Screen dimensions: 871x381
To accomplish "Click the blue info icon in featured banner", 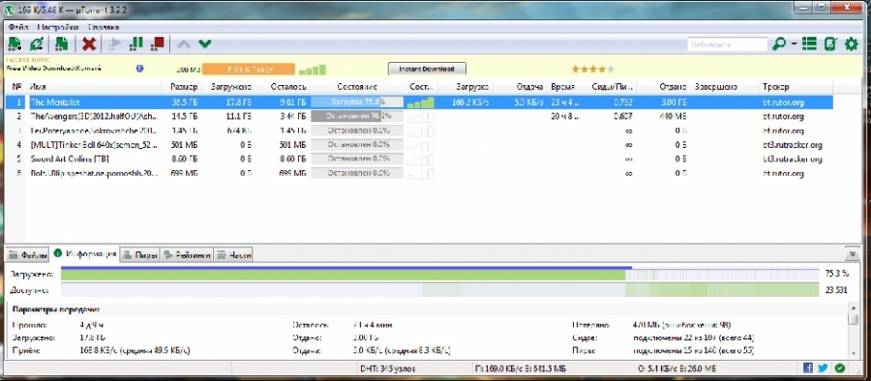I will (139, 69).
